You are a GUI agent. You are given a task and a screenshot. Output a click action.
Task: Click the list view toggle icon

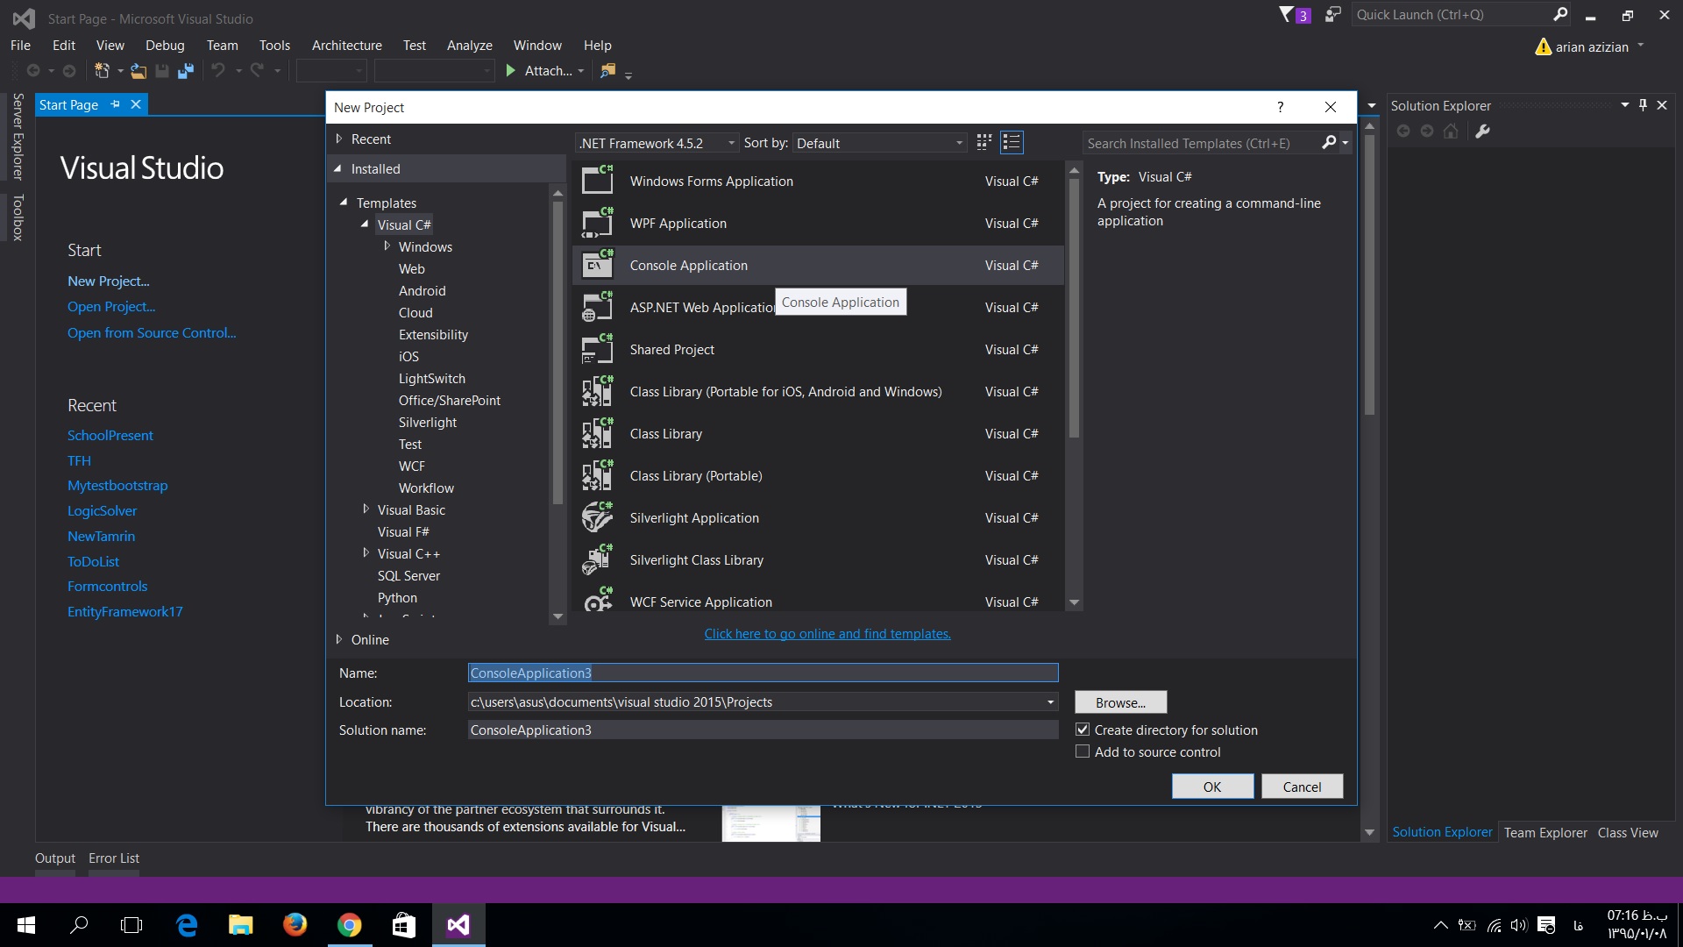1012,142
